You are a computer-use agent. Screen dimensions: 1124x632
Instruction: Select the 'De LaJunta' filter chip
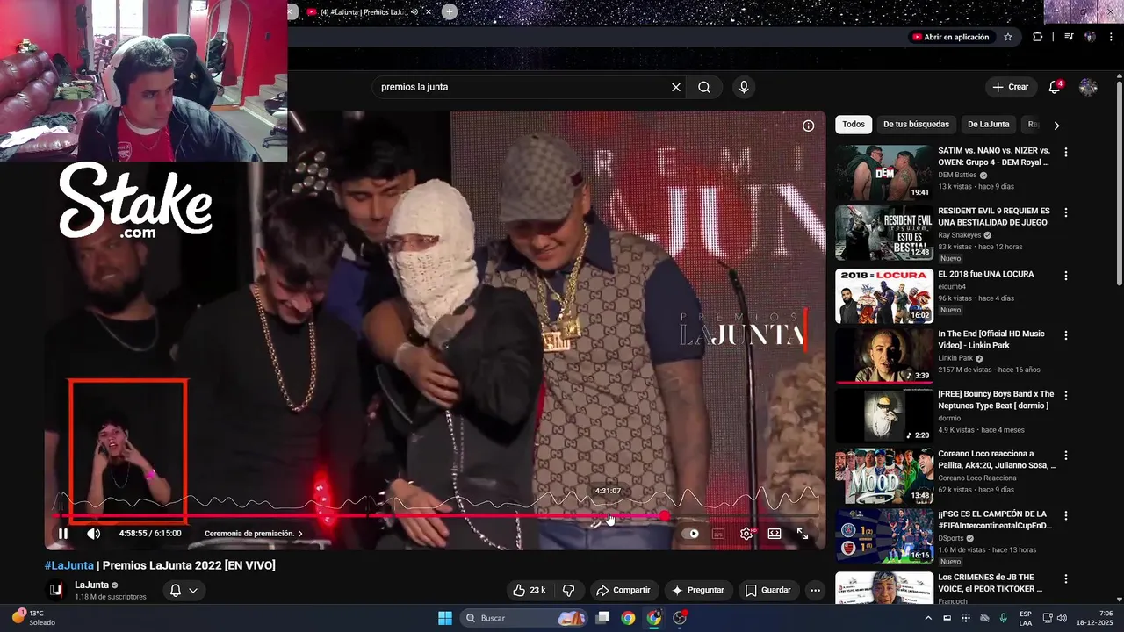989,125
